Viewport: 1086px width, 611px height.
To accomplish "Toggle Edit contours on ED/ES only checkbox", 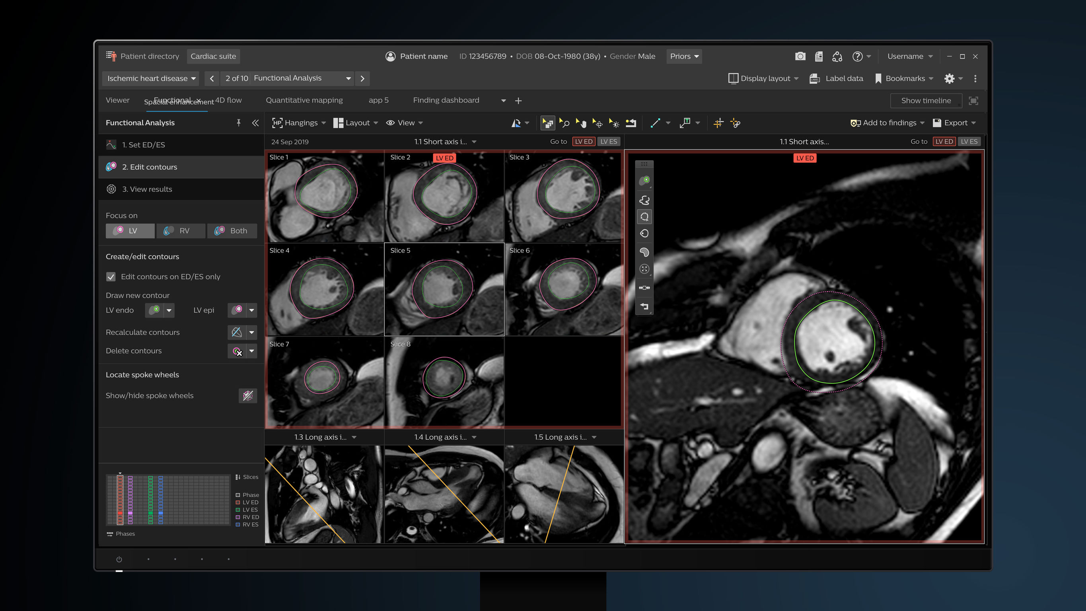I will tap(111, 276).
